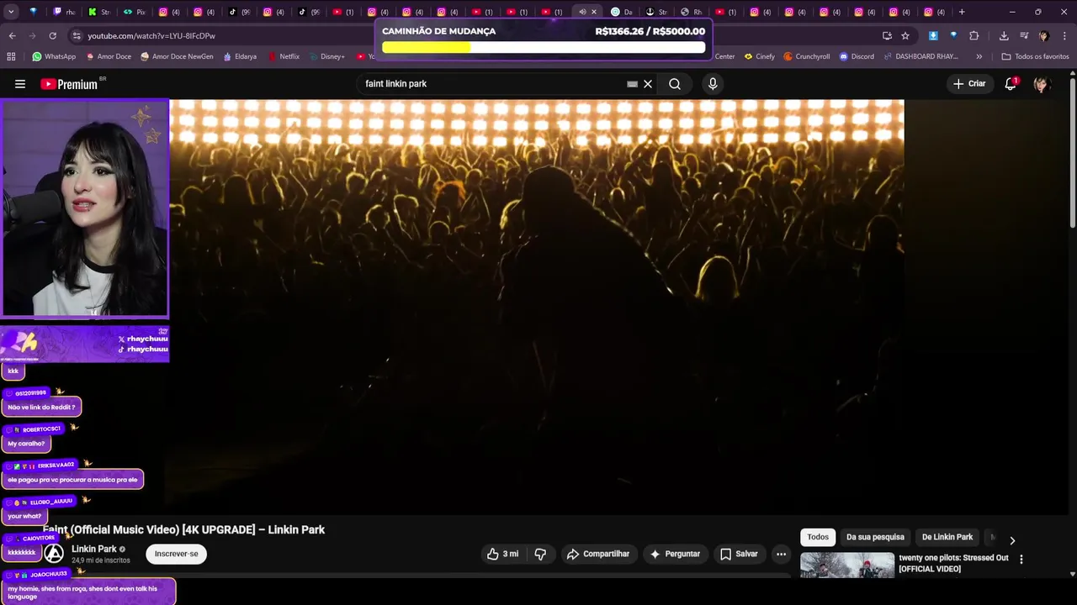
Task: Open media controls icon in toolbar
Action: pyautogui.click(x=1024, y=36)
